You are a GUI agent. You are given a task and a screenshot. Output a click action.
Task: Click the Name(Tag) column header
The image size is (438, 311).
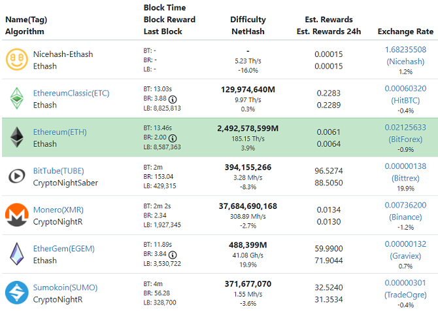coord(26,20)
